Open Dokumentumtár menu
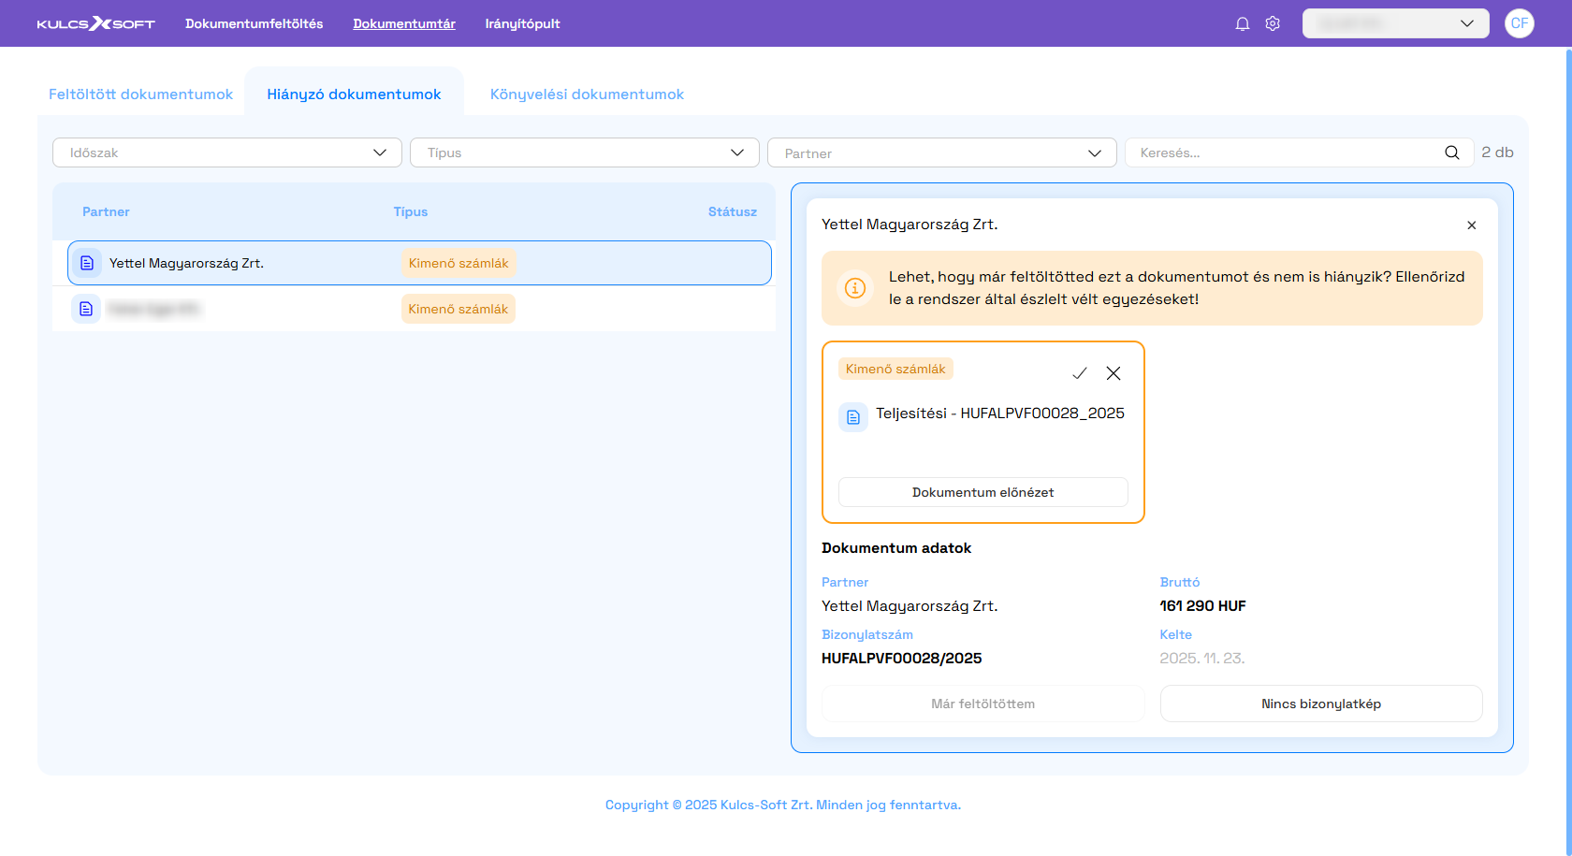1572x856 pixels. point(404,23)
